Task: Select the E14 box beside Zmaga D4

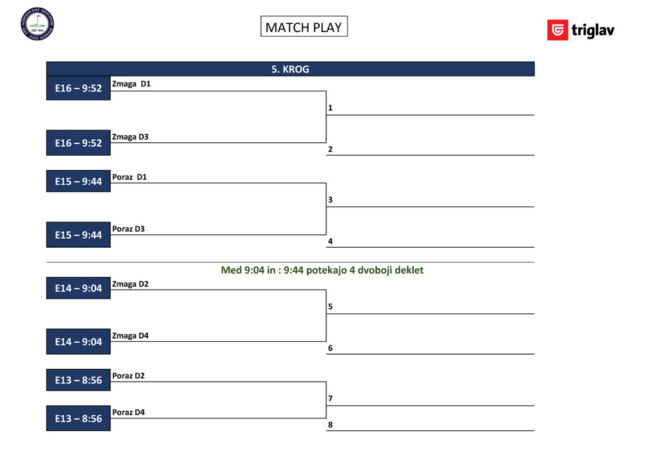Action: tap(79, 342)
